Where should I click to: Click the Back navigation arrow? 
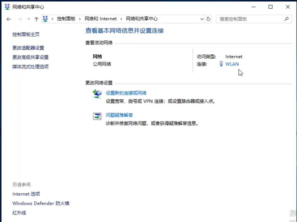[x=9, y=19]
